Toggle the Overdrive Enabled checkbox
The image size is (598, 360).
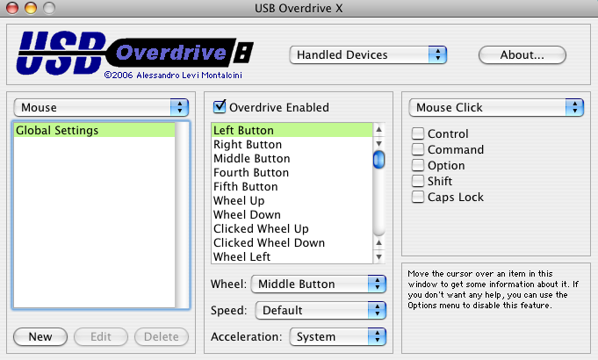pyautogui.click(x=220, y=107)
